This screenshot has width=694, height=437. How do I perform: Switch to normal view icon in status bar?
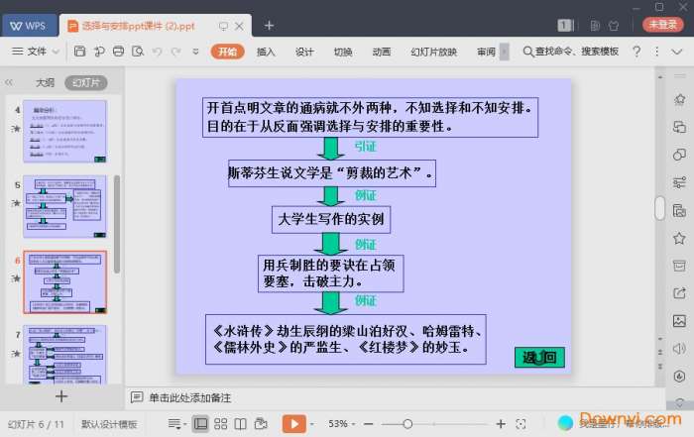coord(200,424)
